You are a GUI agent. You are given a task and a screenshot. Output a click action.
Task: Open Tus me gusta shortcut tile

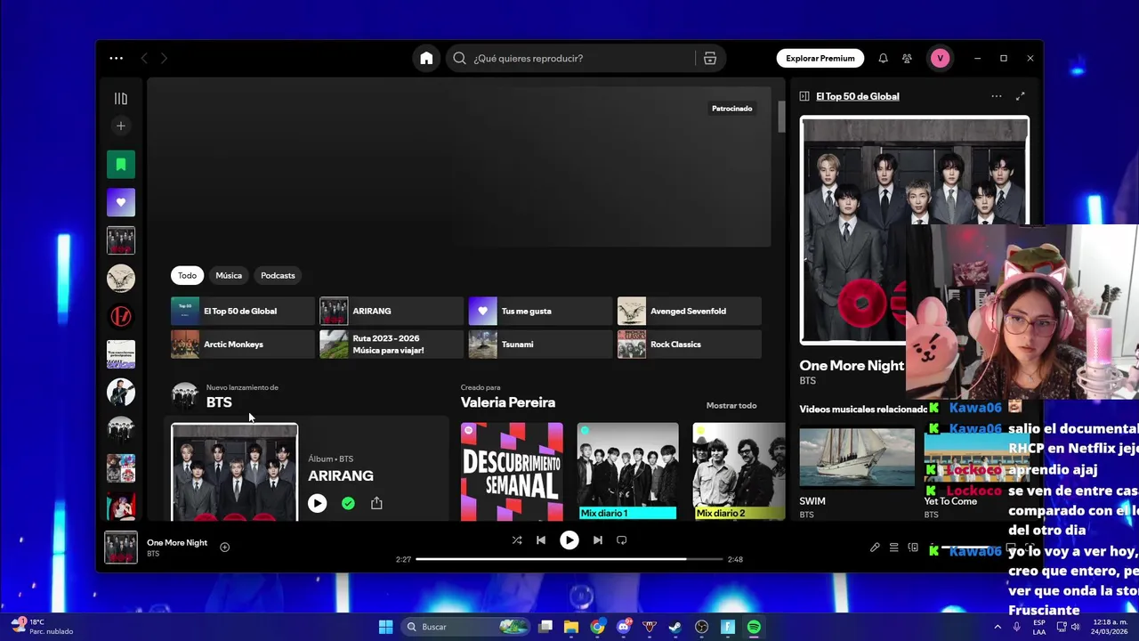coord(540,311)
